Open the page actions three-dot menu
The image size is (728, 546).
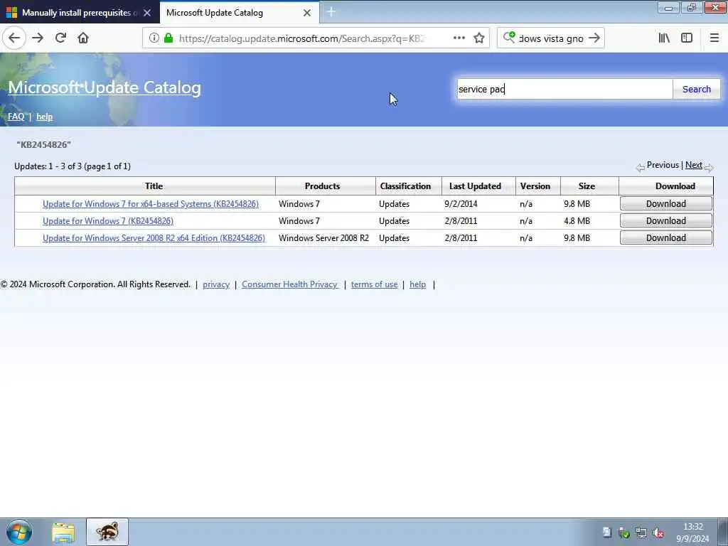[x=459, y=38]
